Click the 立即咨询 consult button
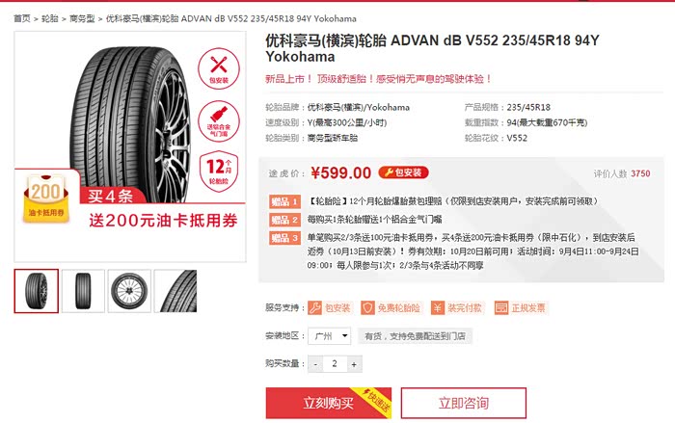Screen dimensions: 675x423 coord(464,403)
